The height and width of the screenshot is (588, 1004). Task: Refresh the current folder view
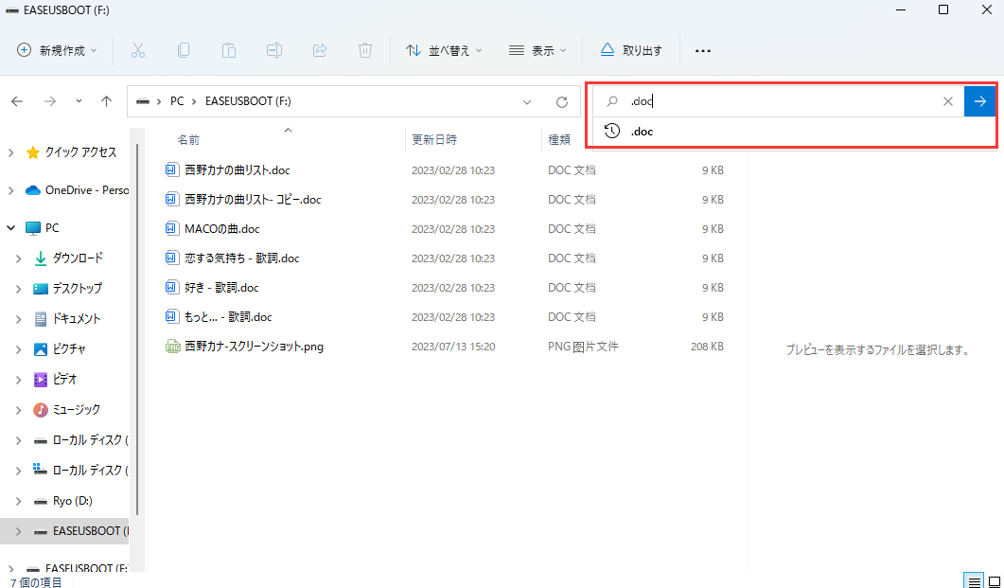click(x=562, y=101)
